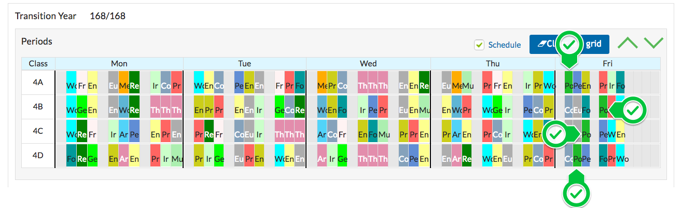Select the 4A class row label
Viewport: 682px width, 208px height.
coord(38,82)
